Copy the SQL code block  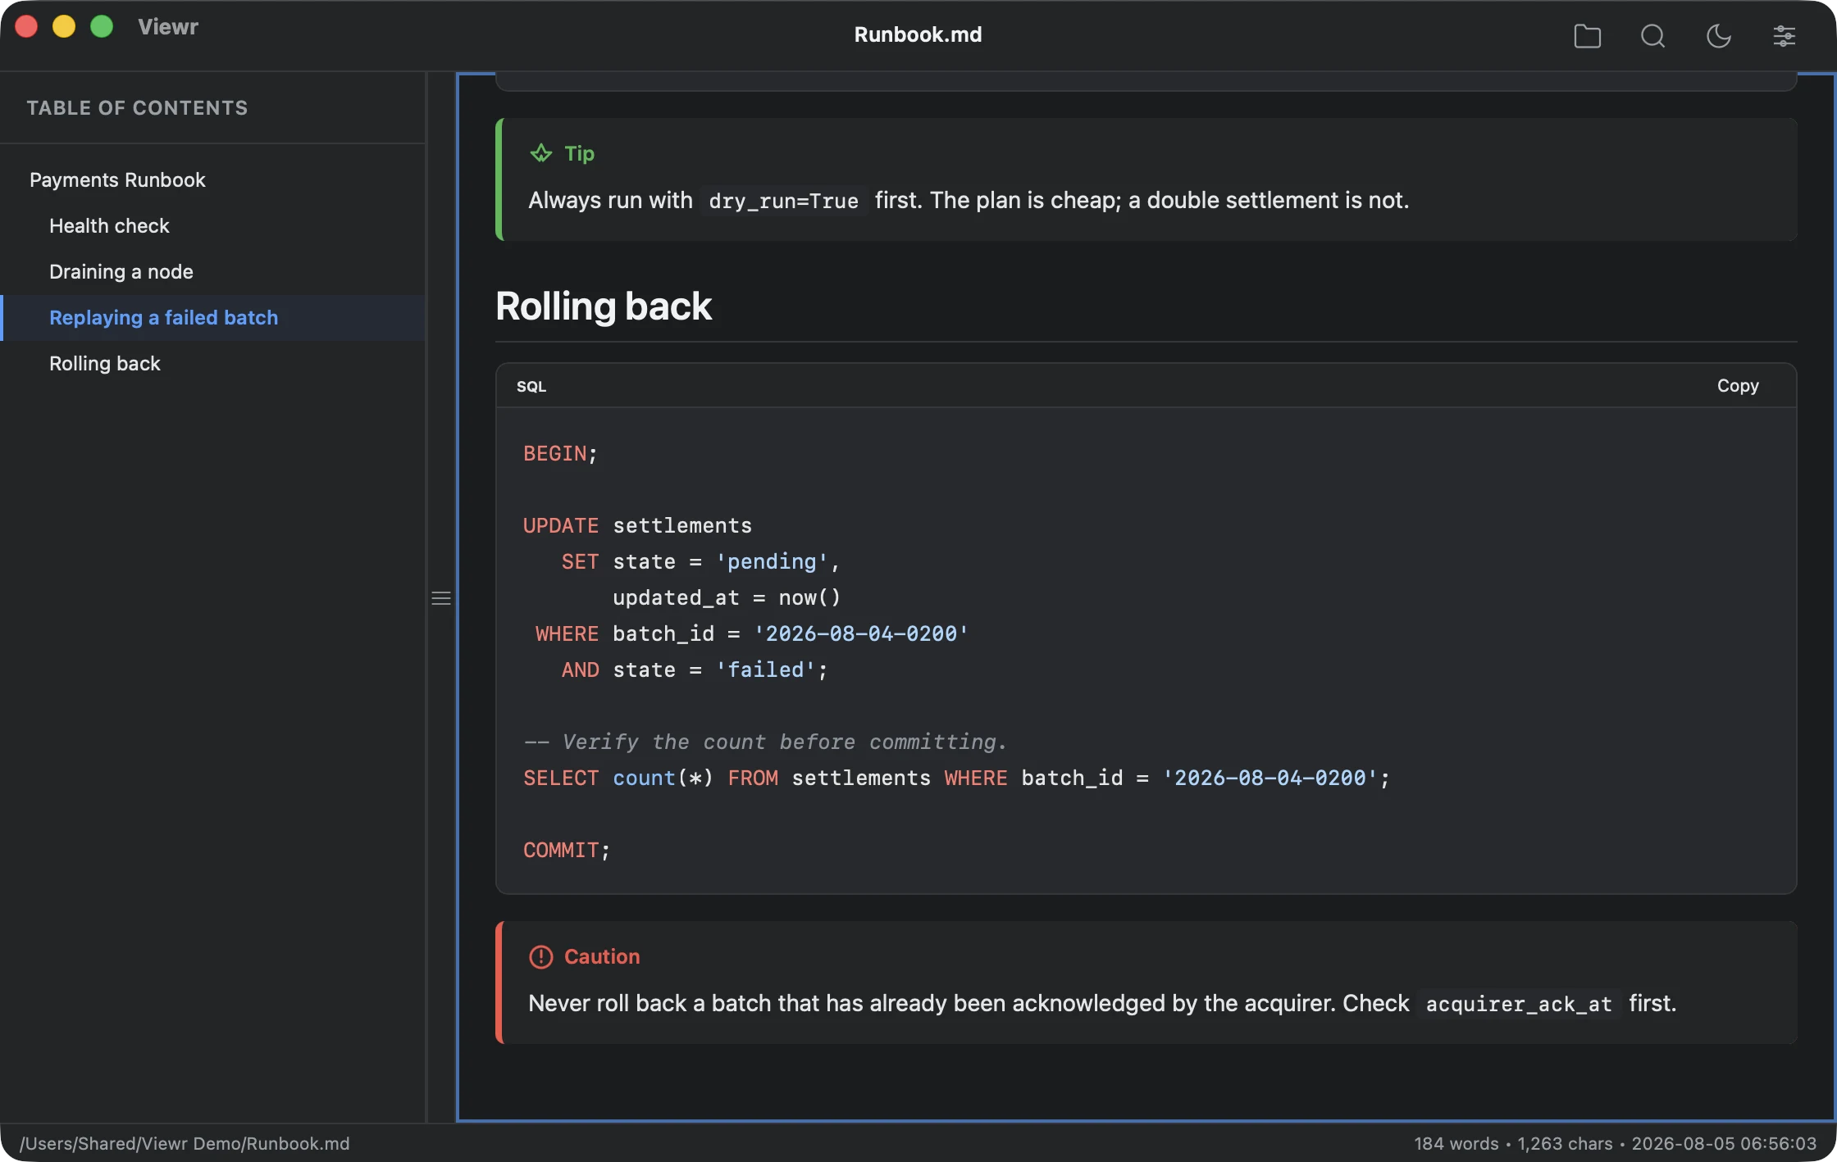point(1738,385)
